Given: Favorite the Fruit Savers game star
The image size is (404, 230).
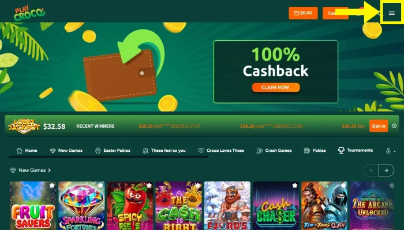Looking at the screenshot, I should [x=52, y=185].
